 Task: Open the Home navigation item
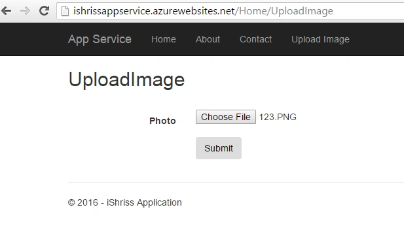click(164, 39)
